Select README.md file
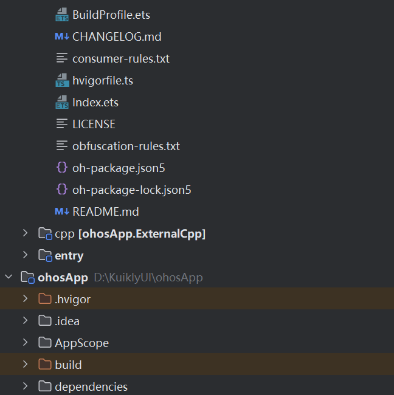 click(106, 211)
